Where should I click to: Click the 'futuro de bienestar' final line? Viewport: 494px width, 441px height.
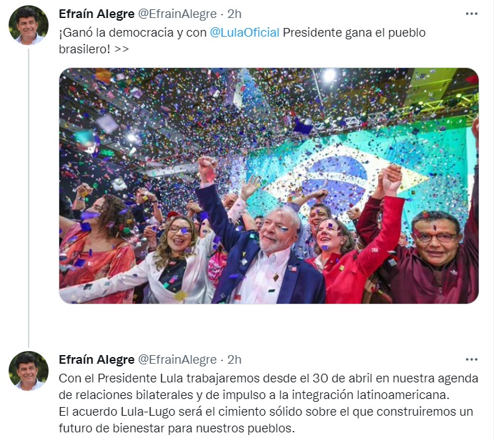[x=176, y=428]
